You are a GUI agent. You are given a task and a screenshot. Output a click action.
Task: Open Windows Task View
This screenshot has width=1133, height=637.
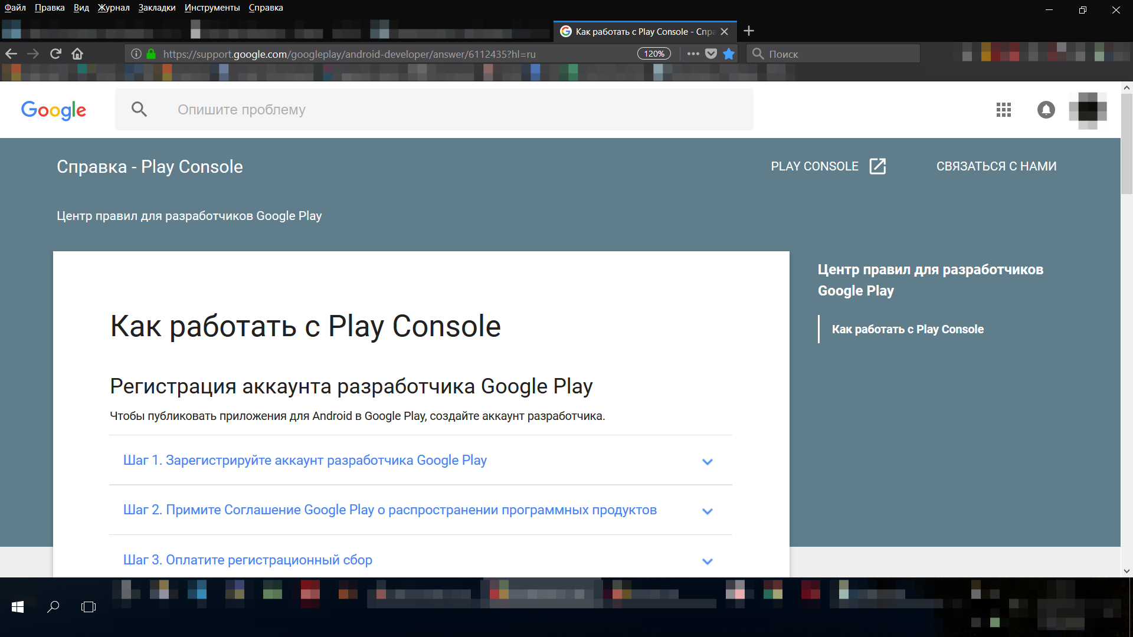click(x=89, y=607)
